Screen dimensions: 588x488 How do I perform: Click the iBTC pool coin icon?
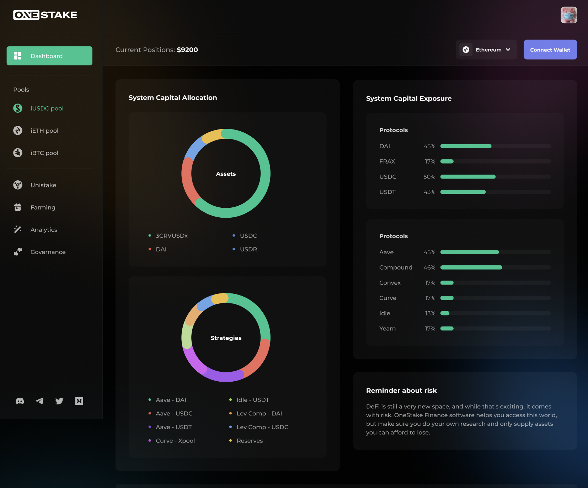coord(18,153)
